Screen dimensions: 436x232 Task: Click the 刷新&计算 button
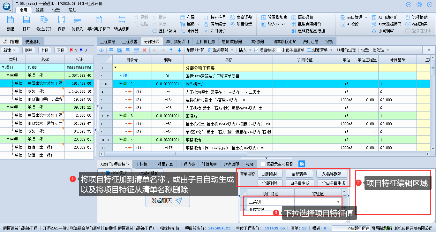pyautogui.click(x=196, y=50)
